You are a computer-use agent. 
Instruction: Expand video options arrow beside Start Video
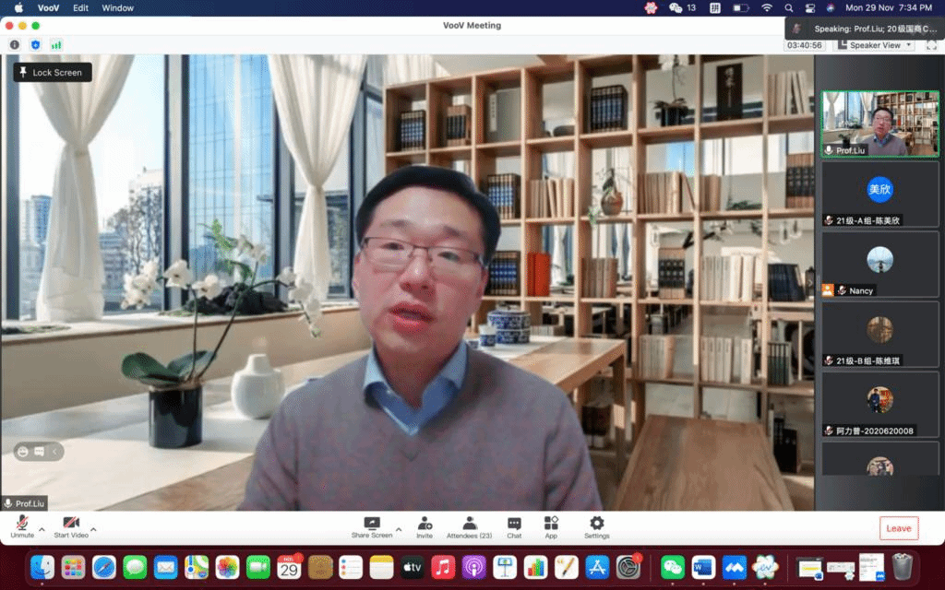[93, 530]
